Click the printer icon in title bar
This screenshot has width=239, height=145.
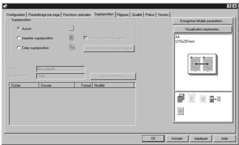point(5,6)
